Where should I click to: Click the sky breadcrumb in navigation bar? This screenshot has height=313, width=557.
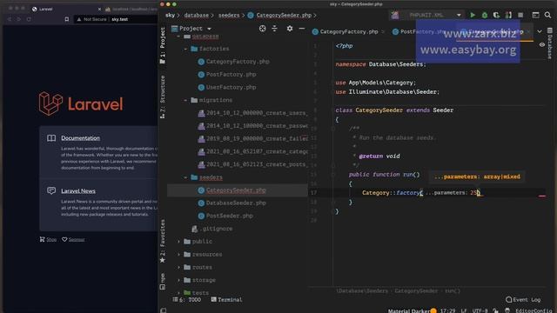pyautogui.click(x=171, y=16)
